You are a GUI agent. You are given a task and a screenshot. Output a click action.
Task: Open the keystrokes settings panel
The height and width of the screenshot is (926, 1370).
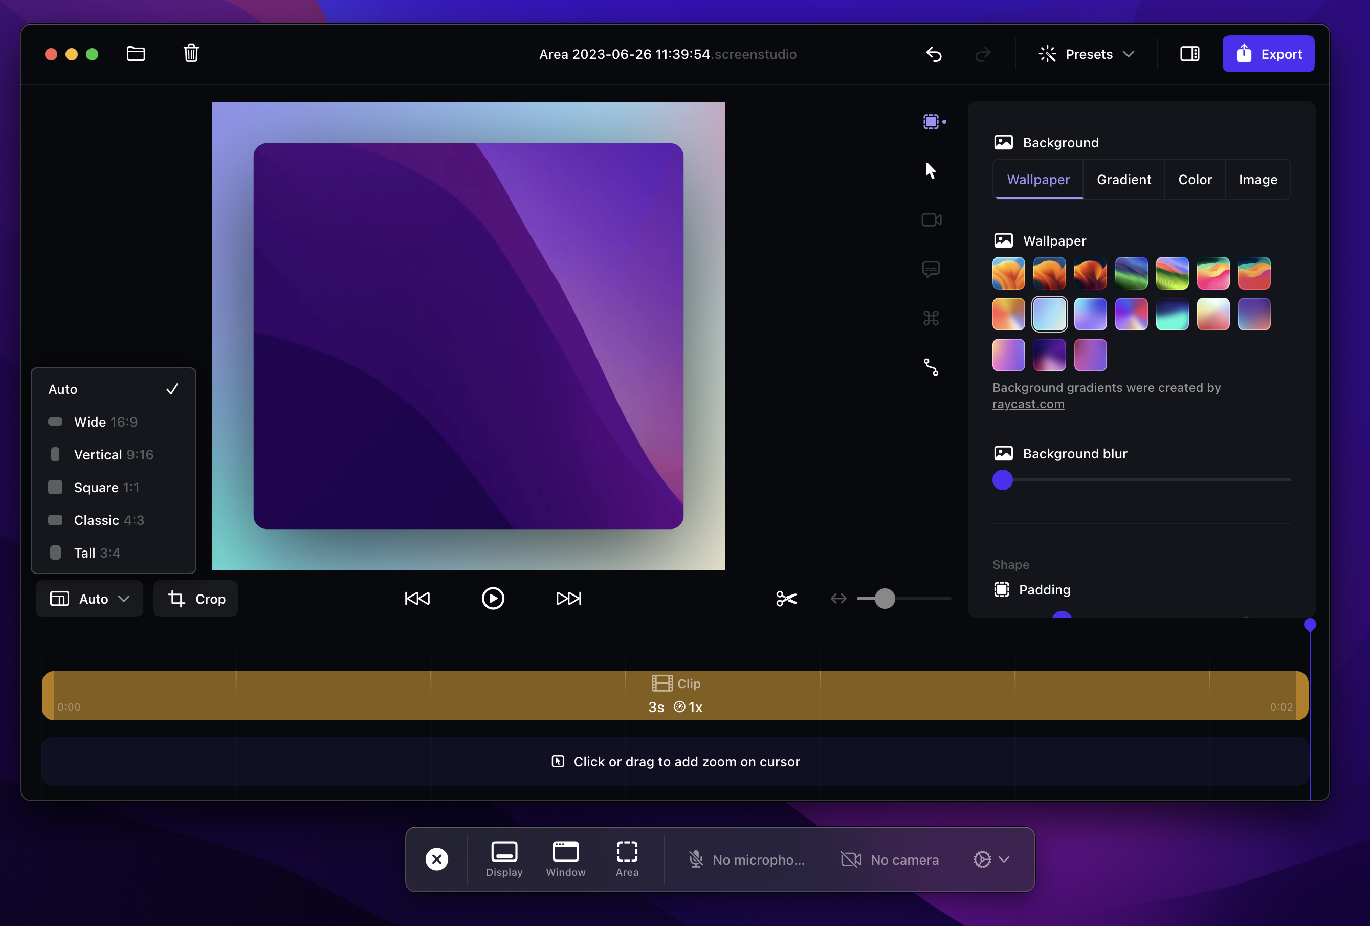point(932,318)
